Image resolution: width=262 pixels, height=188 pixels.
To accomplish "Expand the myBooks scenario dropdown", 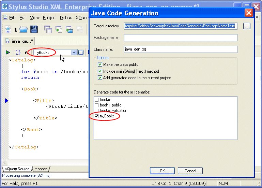I will click(74, 52).
